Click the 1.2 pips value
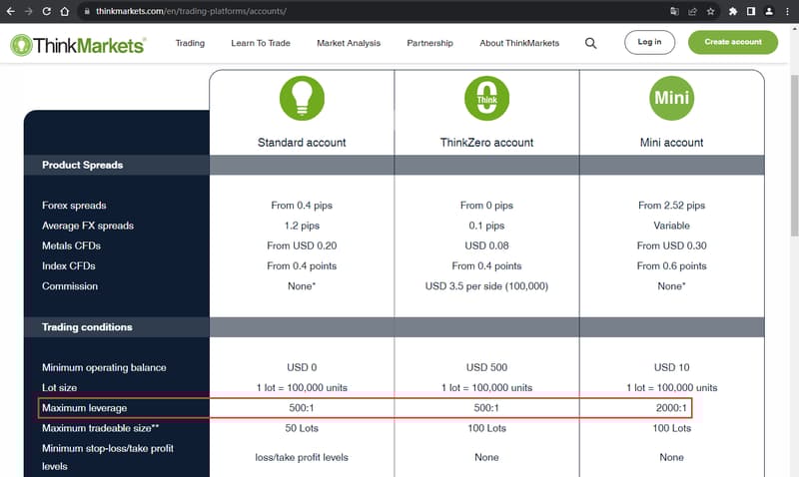Viewport: 799px width, 477px height. pyautogui.click(x=302, y=226)
